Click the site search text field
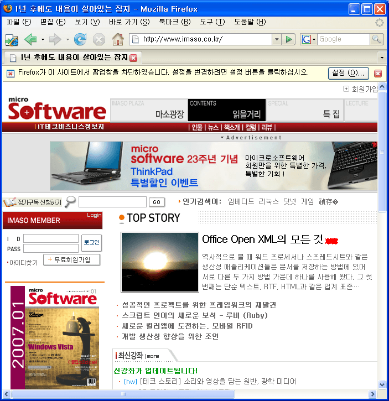The height and width of the screenshot is (401, 389). 112,202
